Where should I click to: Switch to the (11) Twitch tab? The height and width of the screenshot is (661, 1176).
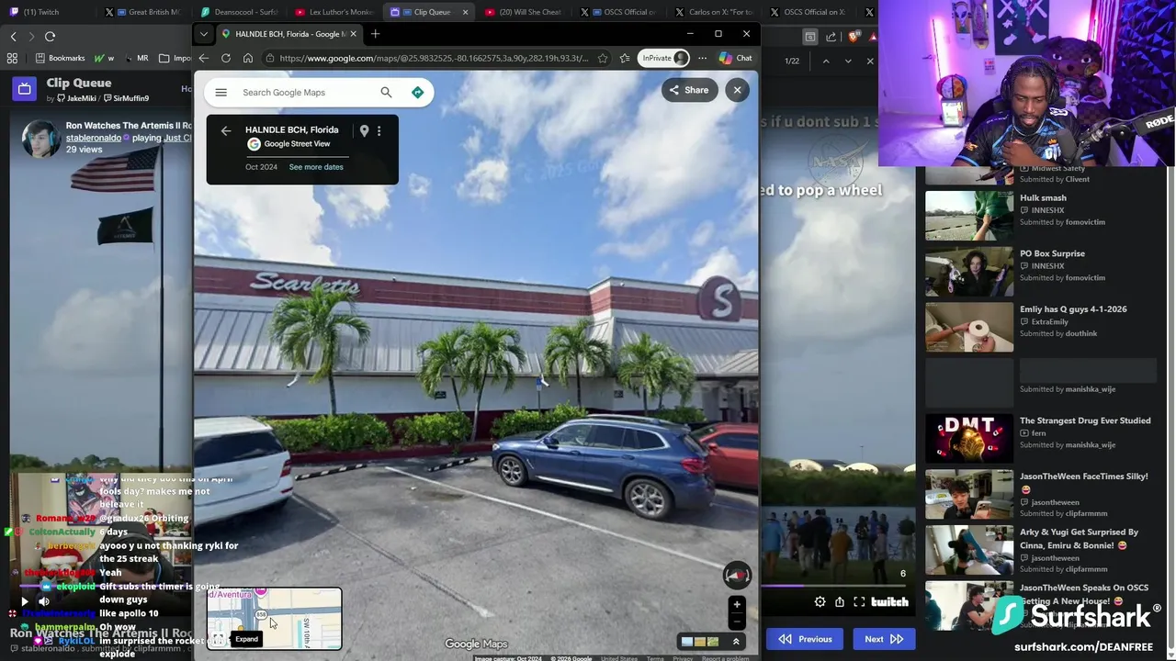pyautogui.click(x=37, y=12)
